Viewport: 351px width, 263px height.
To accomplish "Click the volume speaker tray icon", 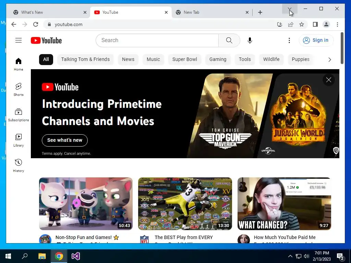I will point(306,256).
